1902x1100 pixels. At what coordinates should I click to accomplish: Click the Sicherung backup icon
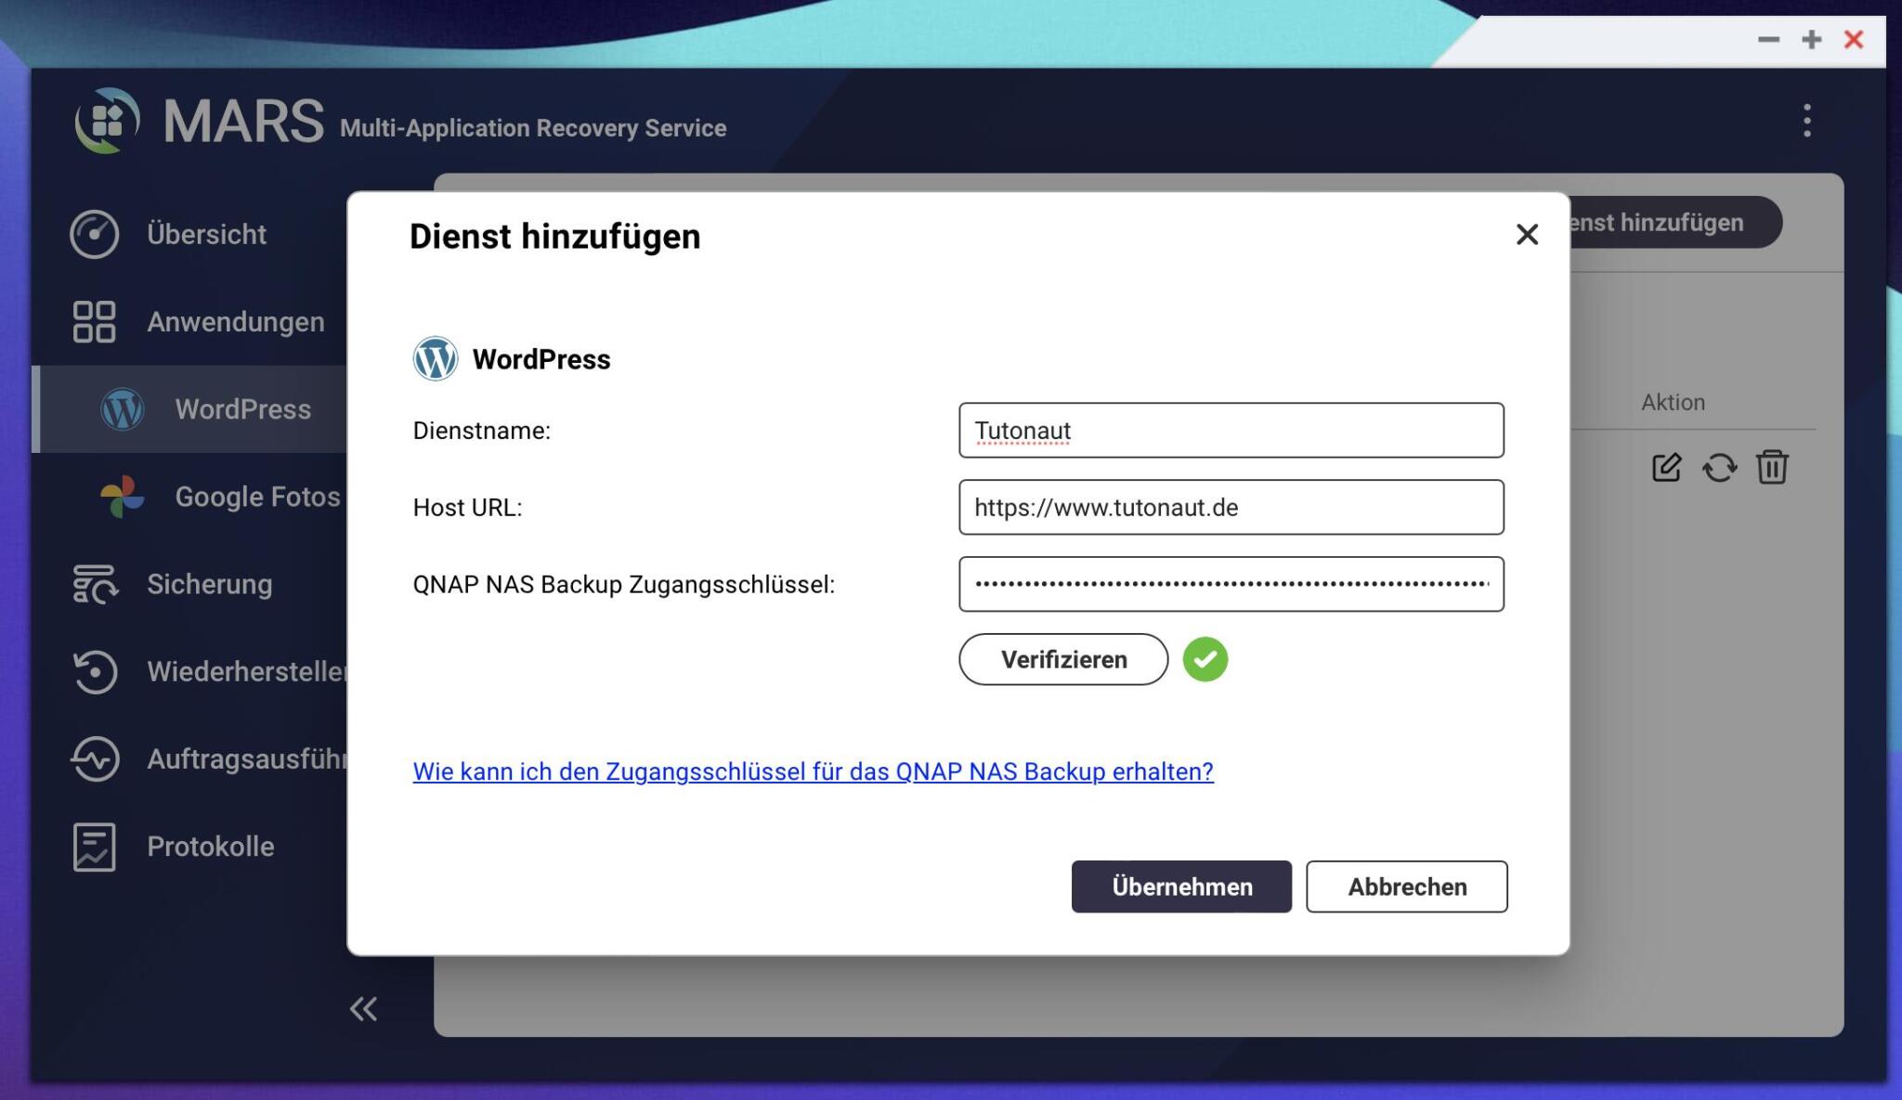point(95,584)
